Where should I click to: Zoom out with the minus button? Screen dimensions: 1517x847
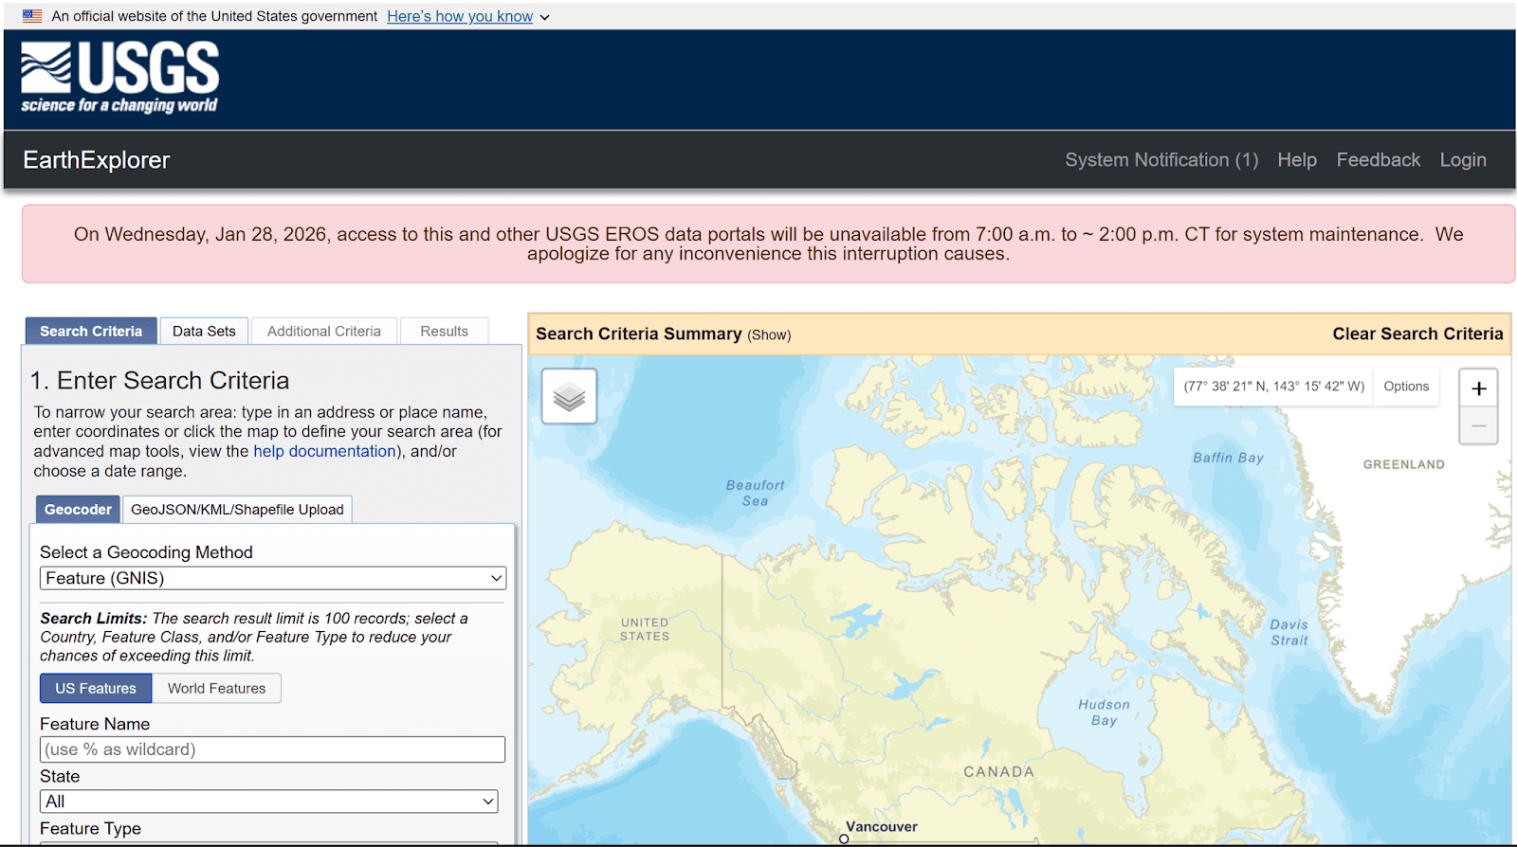tap(1478, 425)
